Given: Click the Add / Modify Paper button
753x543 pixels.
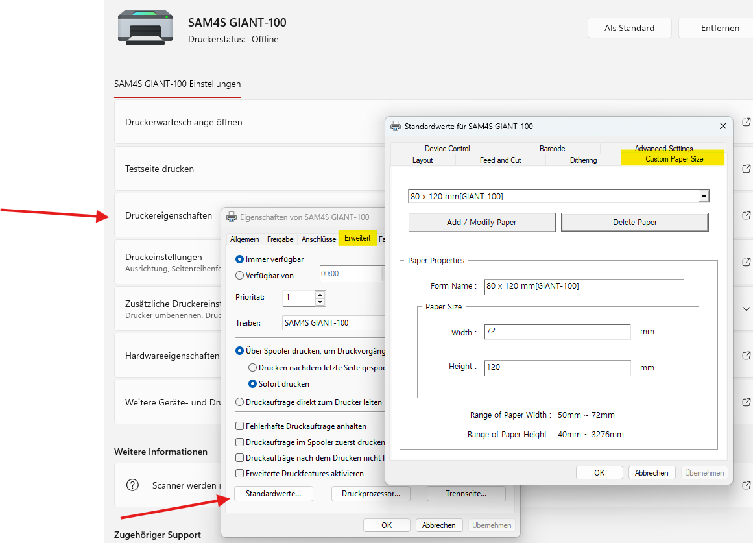Looking at the screenshot, I should point(482,223).
